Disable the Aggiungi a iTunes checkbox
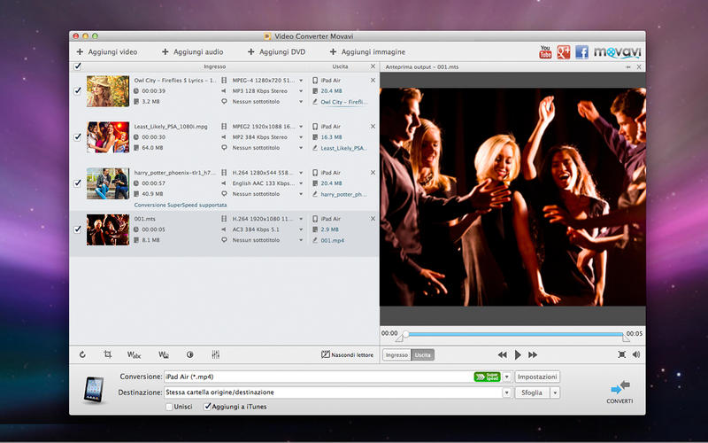The height and width of the screenshot is (443, 708). (x=207, y=407)
